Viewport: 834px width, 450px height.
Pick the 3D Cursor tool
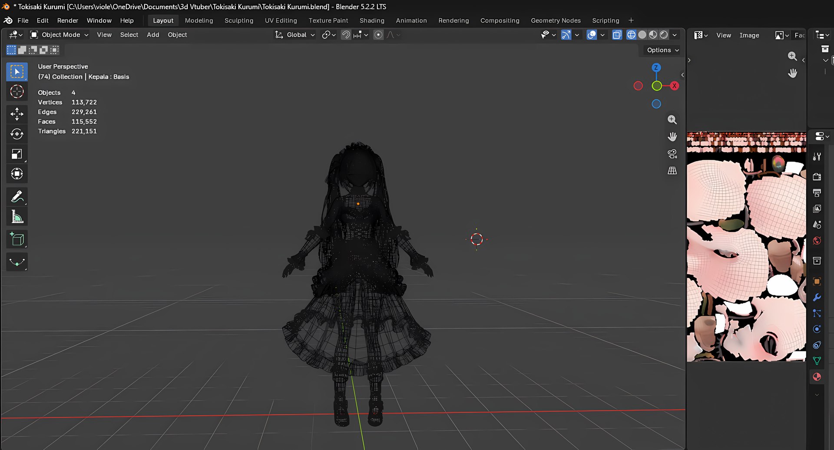pos(17,92)
